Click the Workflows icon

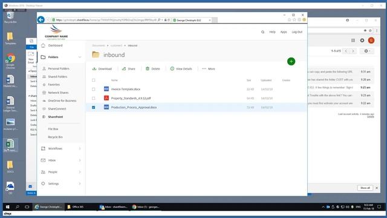click(43, 148)
